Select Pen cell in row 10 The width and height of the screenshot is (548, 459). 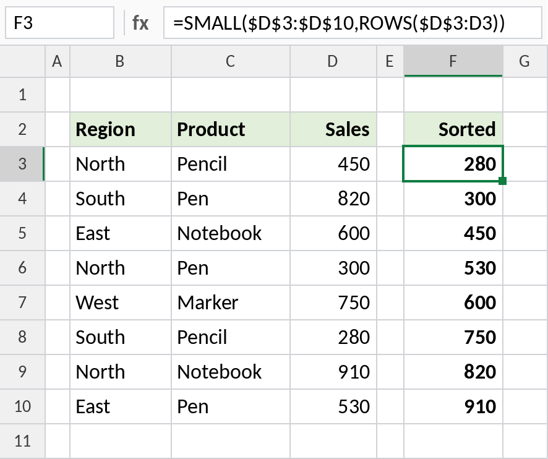point(231,406)
